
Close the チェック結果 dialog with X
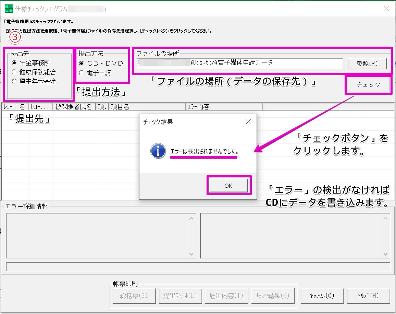coord(248,122)
